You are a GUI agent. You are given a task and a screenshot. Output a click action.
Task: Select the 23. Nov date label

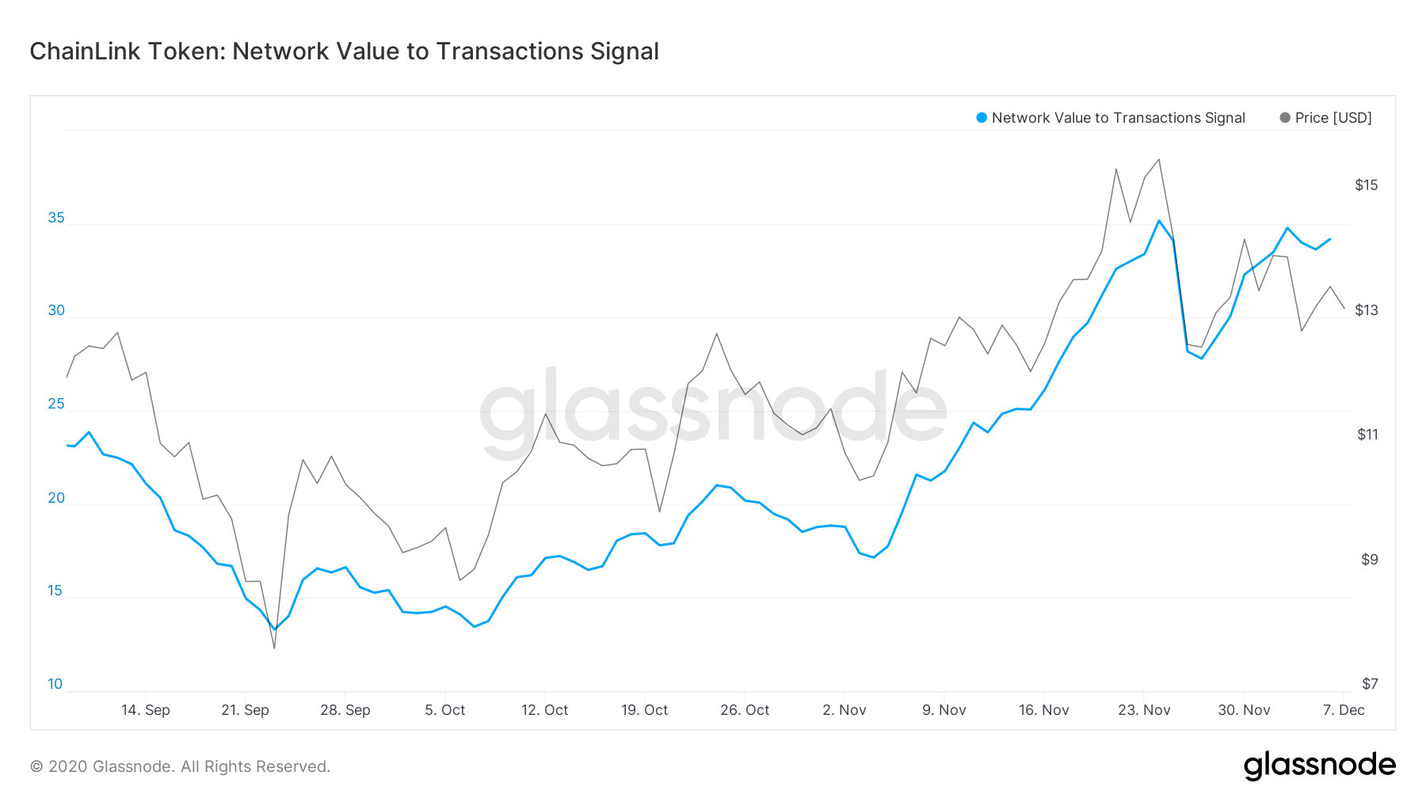pos(1144,710)
